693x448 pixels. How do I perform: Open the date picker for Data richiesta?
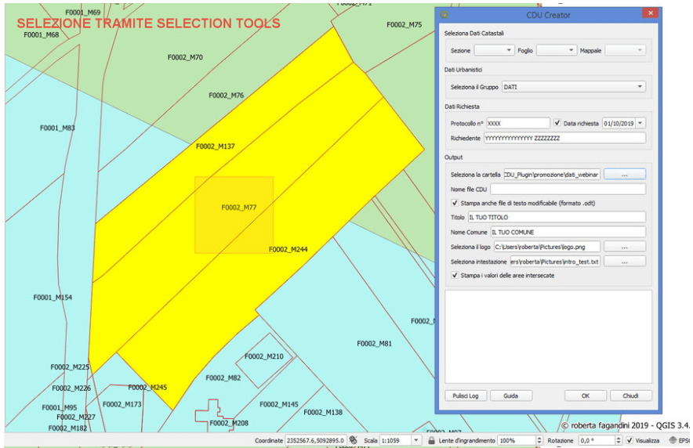point(640,123)
